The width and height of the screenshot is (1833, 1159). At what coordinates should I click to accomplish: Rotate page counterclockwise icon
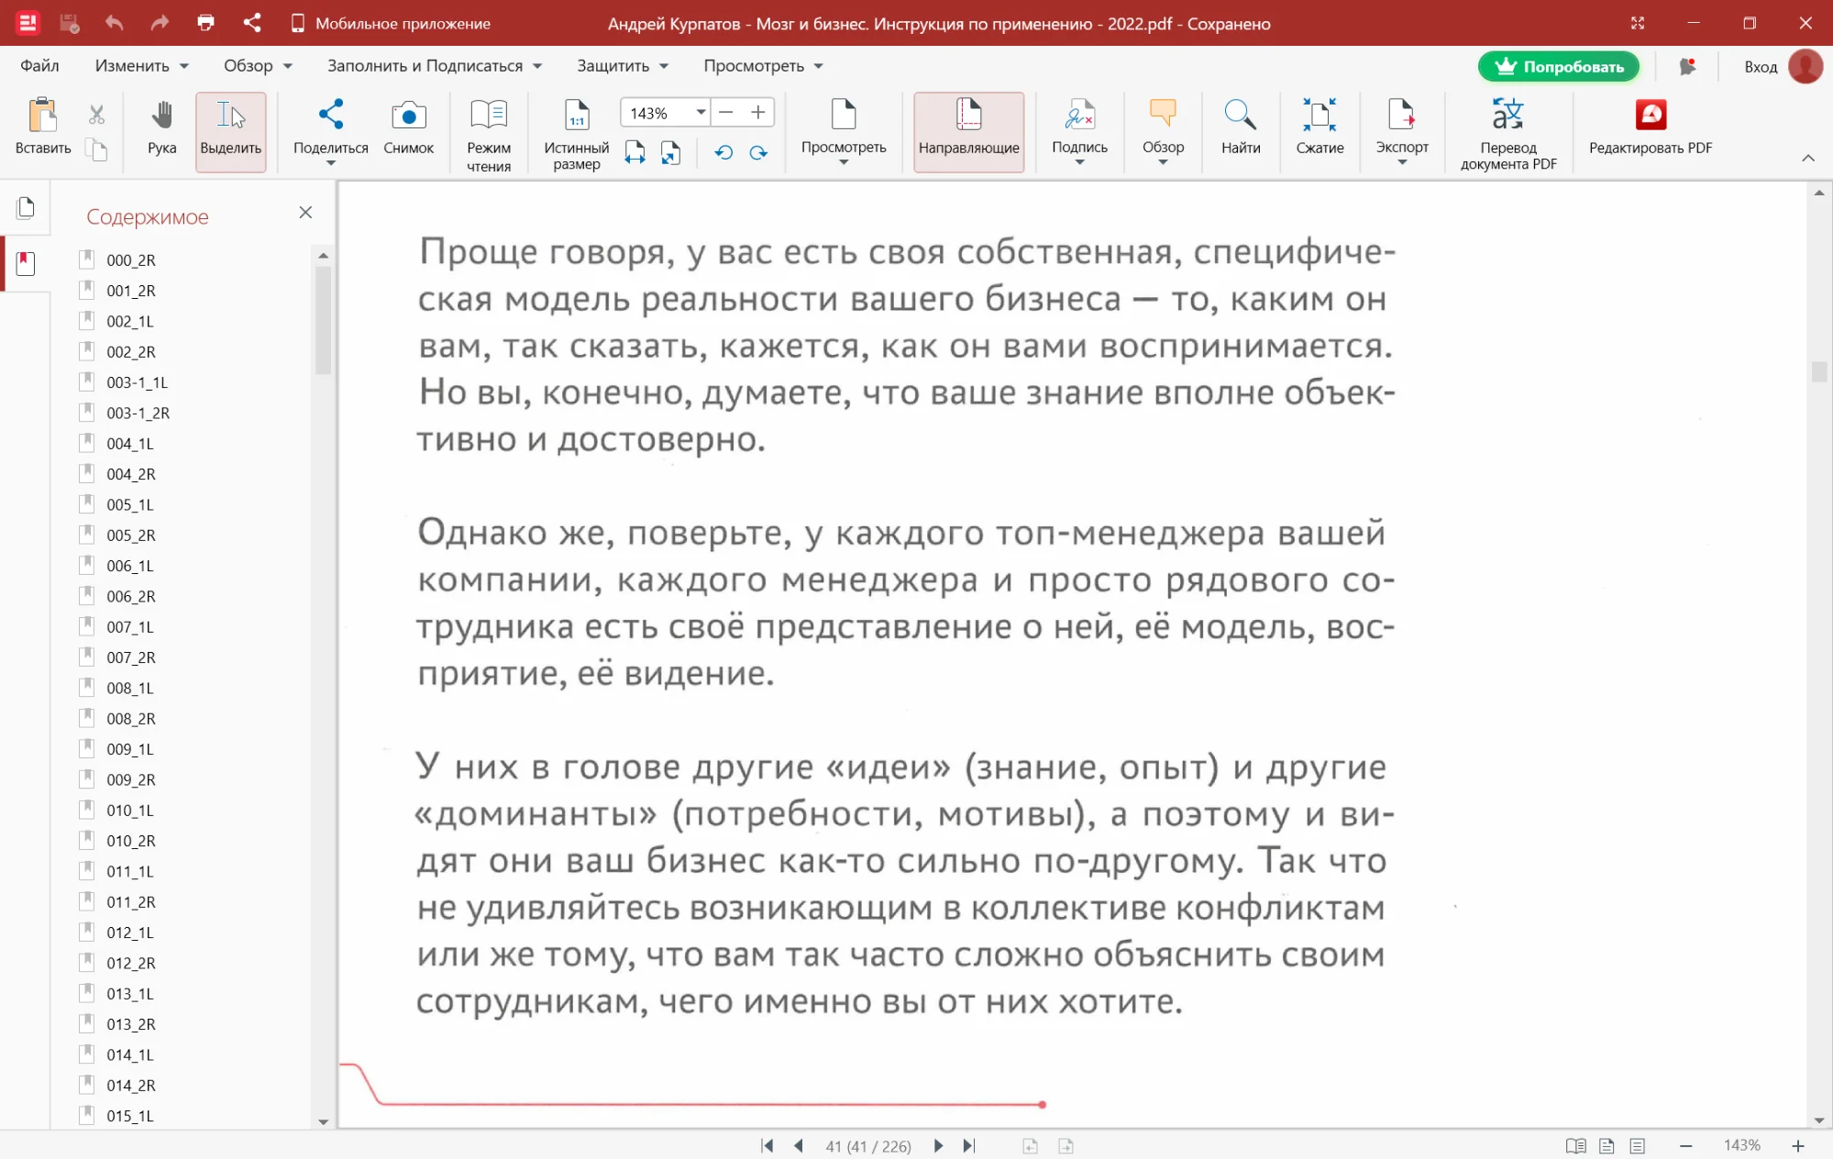point(723,153)
